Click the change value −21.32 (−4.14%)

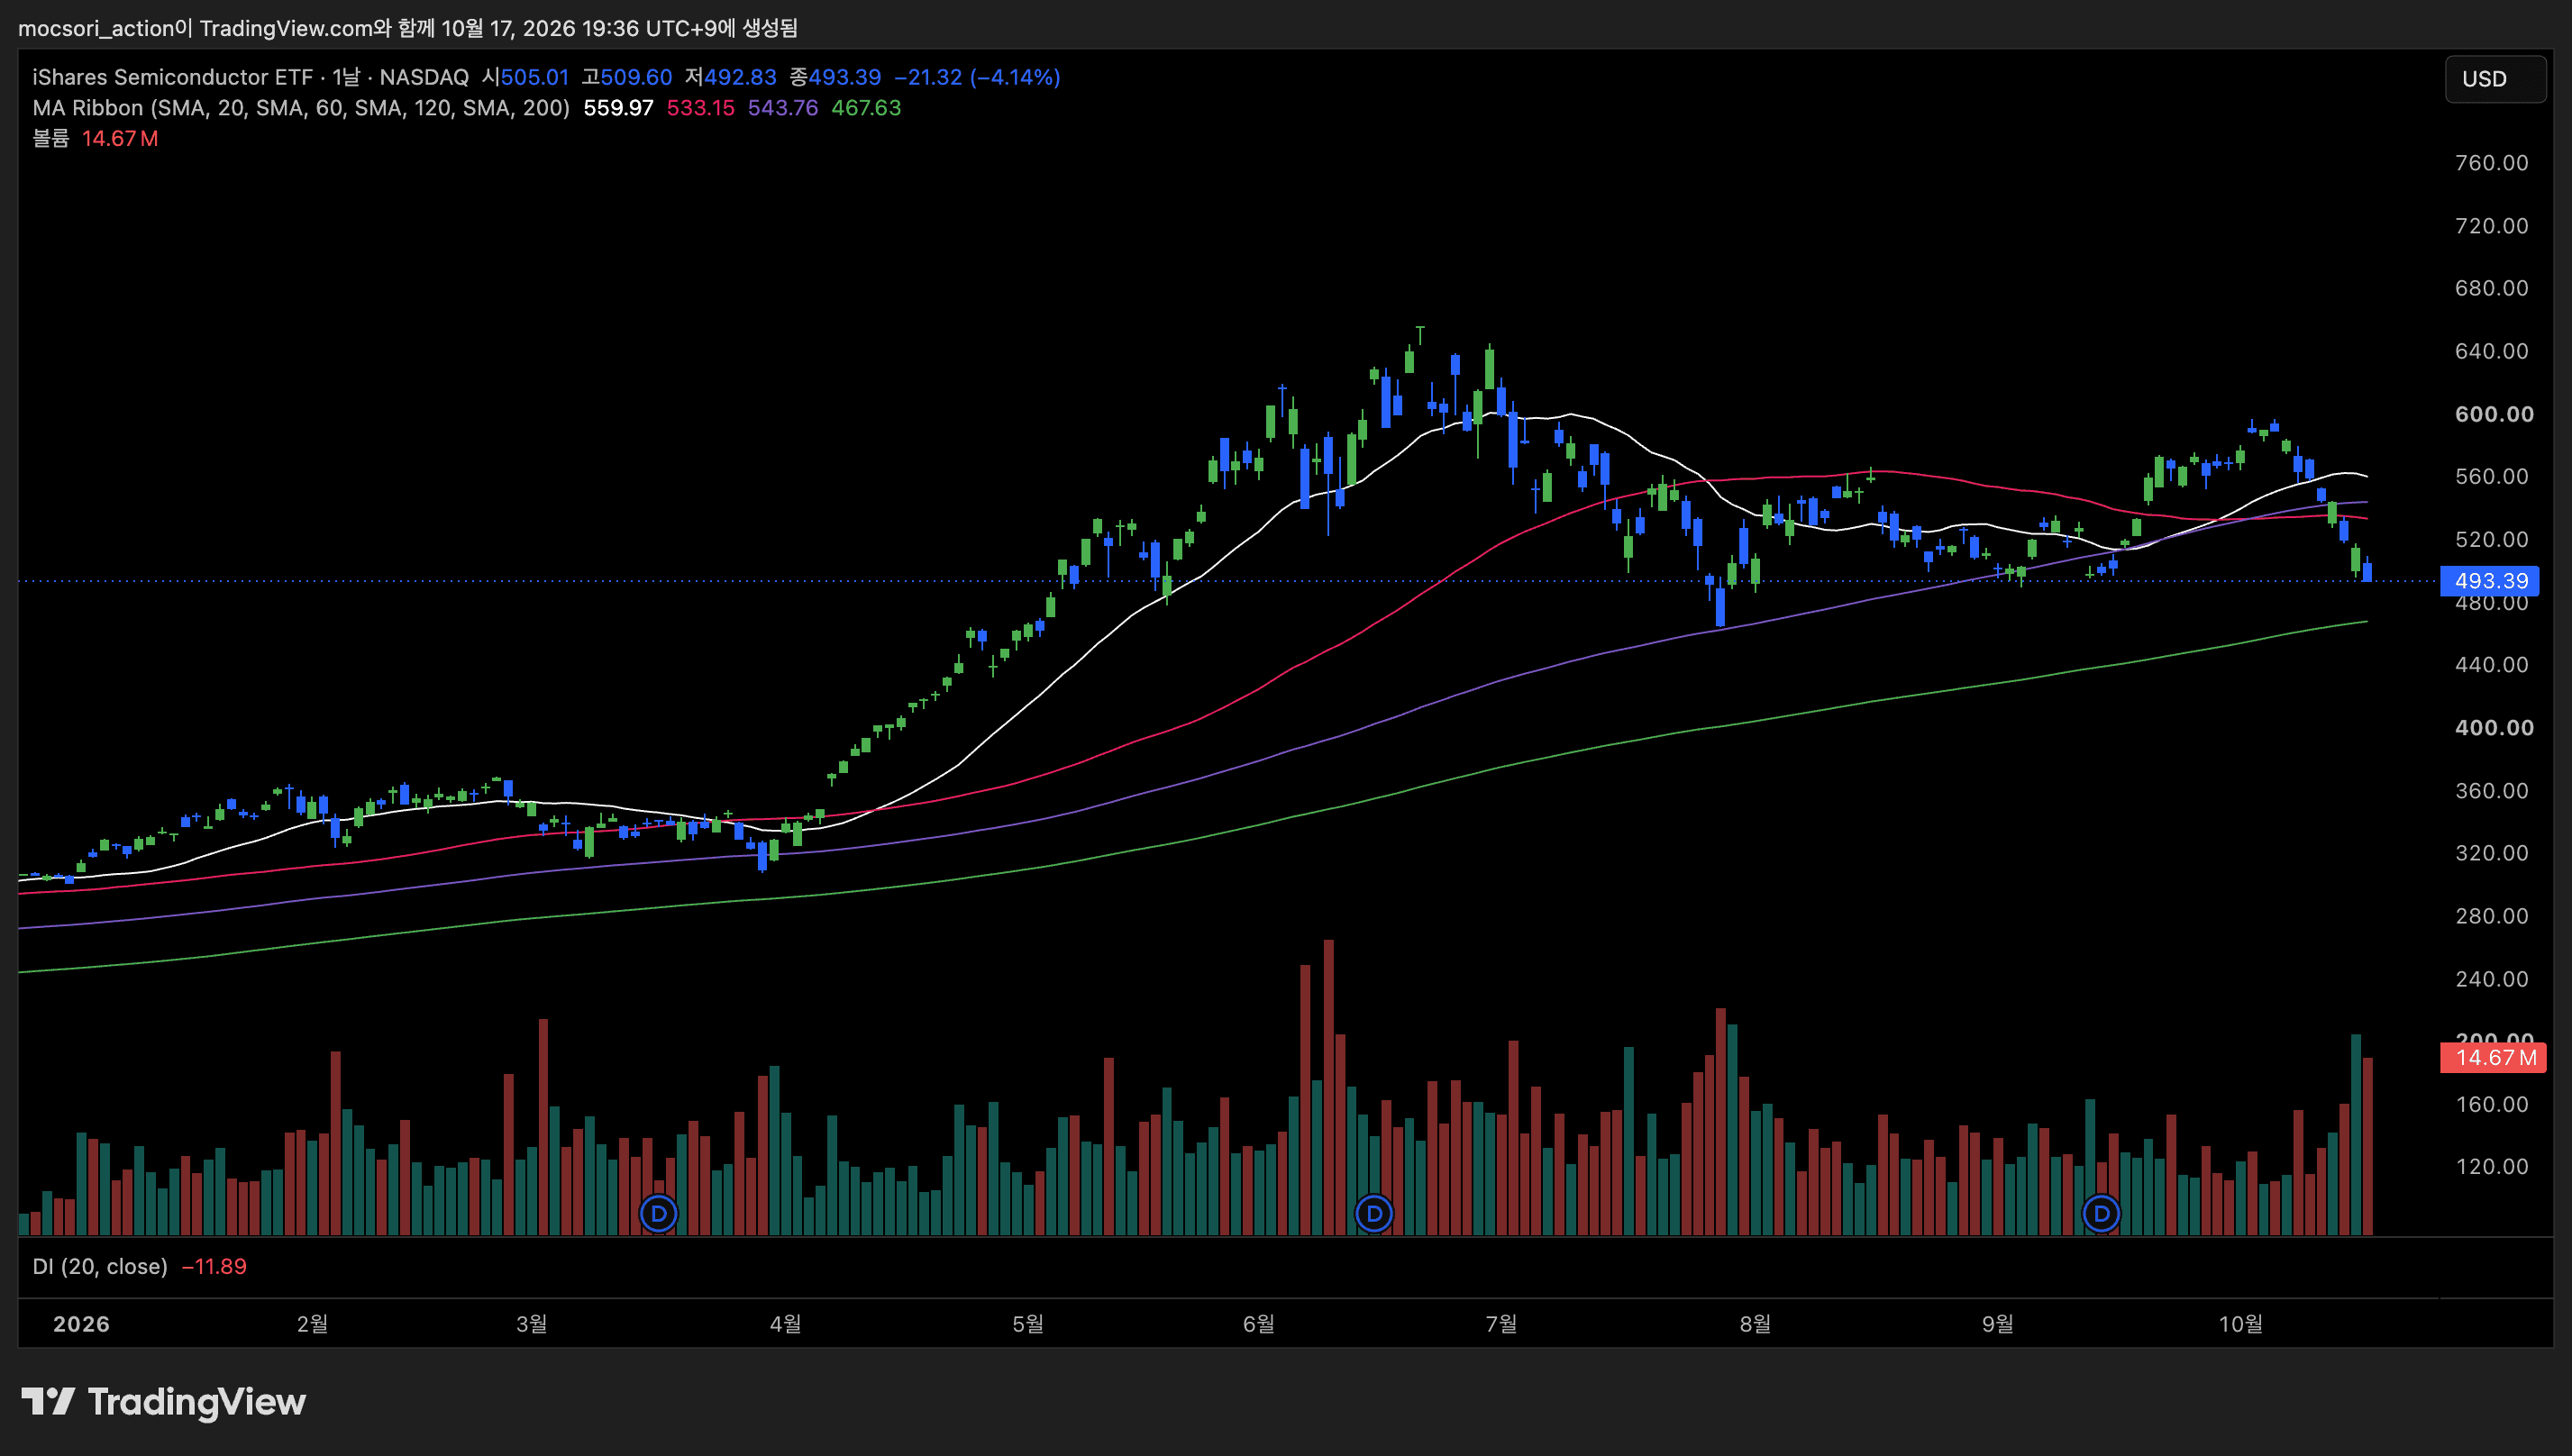click(977, 77)
